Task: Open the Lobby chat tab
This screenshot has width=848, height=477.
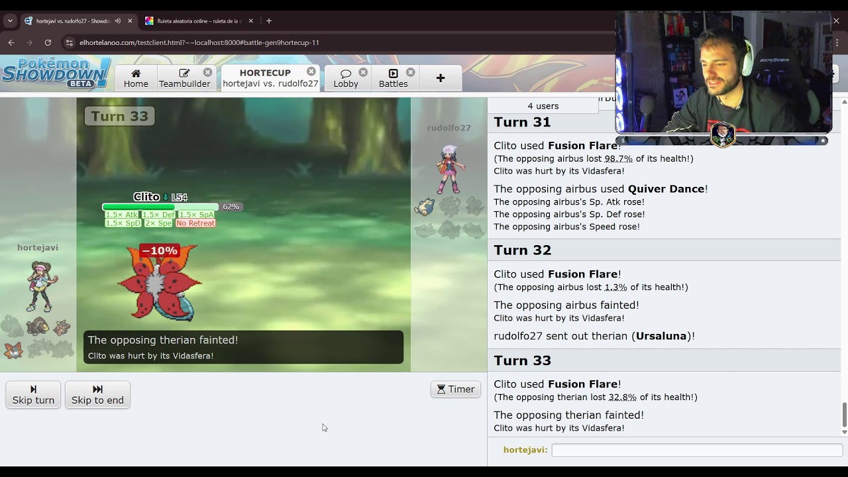Action: [x=346, y=78]
